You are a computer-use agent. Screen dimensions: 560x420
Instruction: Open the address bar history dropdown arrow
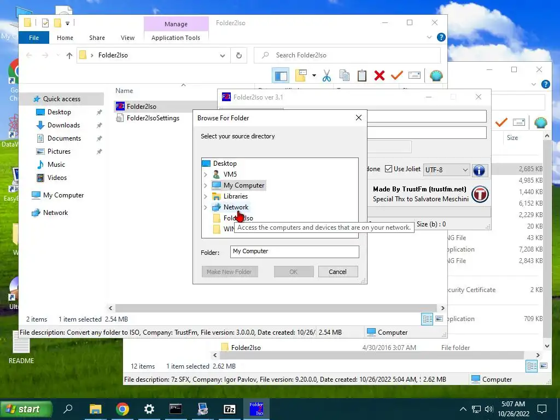[223, 56]
